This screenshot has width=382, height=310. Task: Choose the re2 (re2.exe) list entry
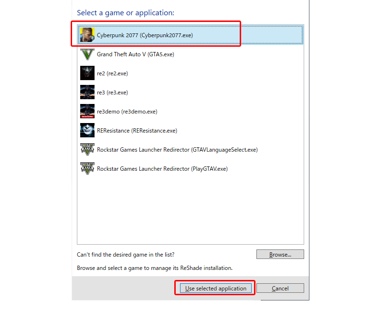(x=191, y=73)
